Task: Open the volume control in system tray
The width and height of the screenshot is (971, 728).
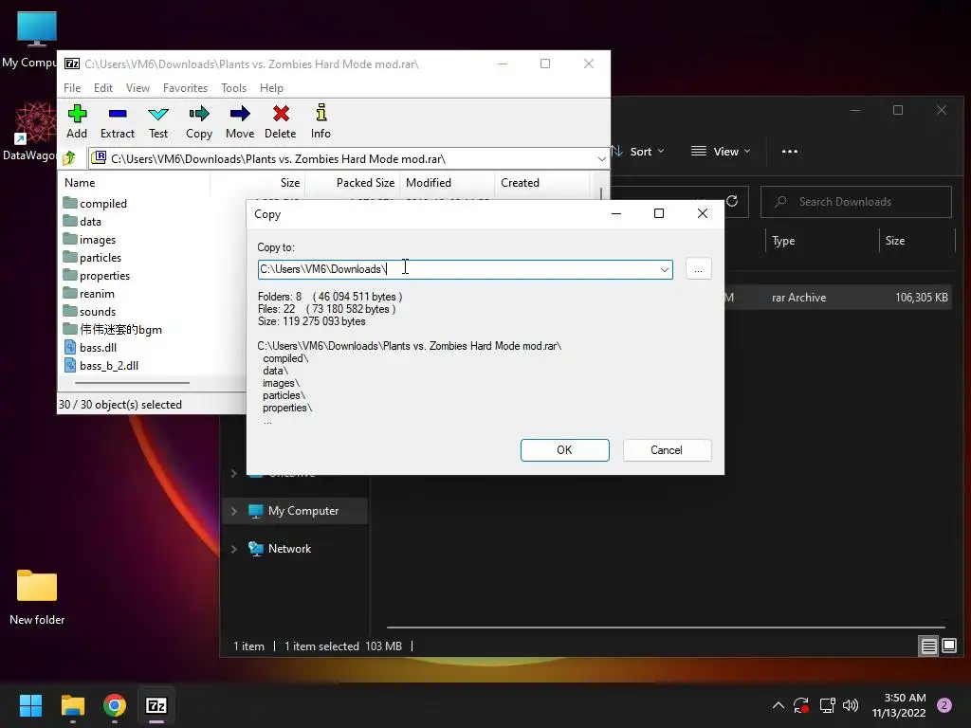Action: (851, 705)
